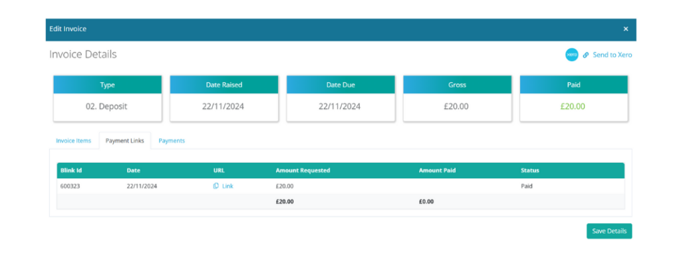
Task: Click the Gross amount £20.00 card
Action: coord(458,98)
